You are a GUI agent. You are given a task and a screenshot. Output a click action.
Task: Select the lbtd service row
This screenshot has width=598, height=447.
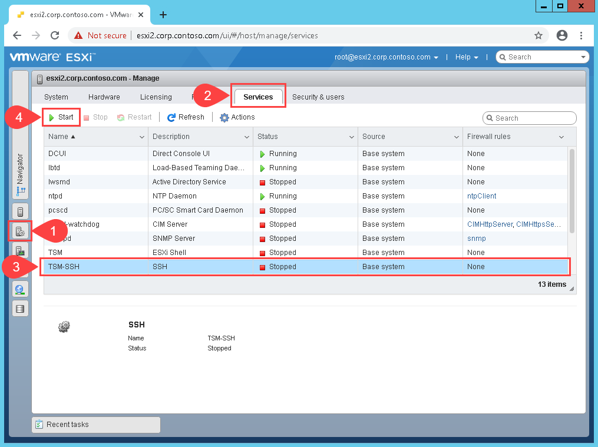[306, 168]
